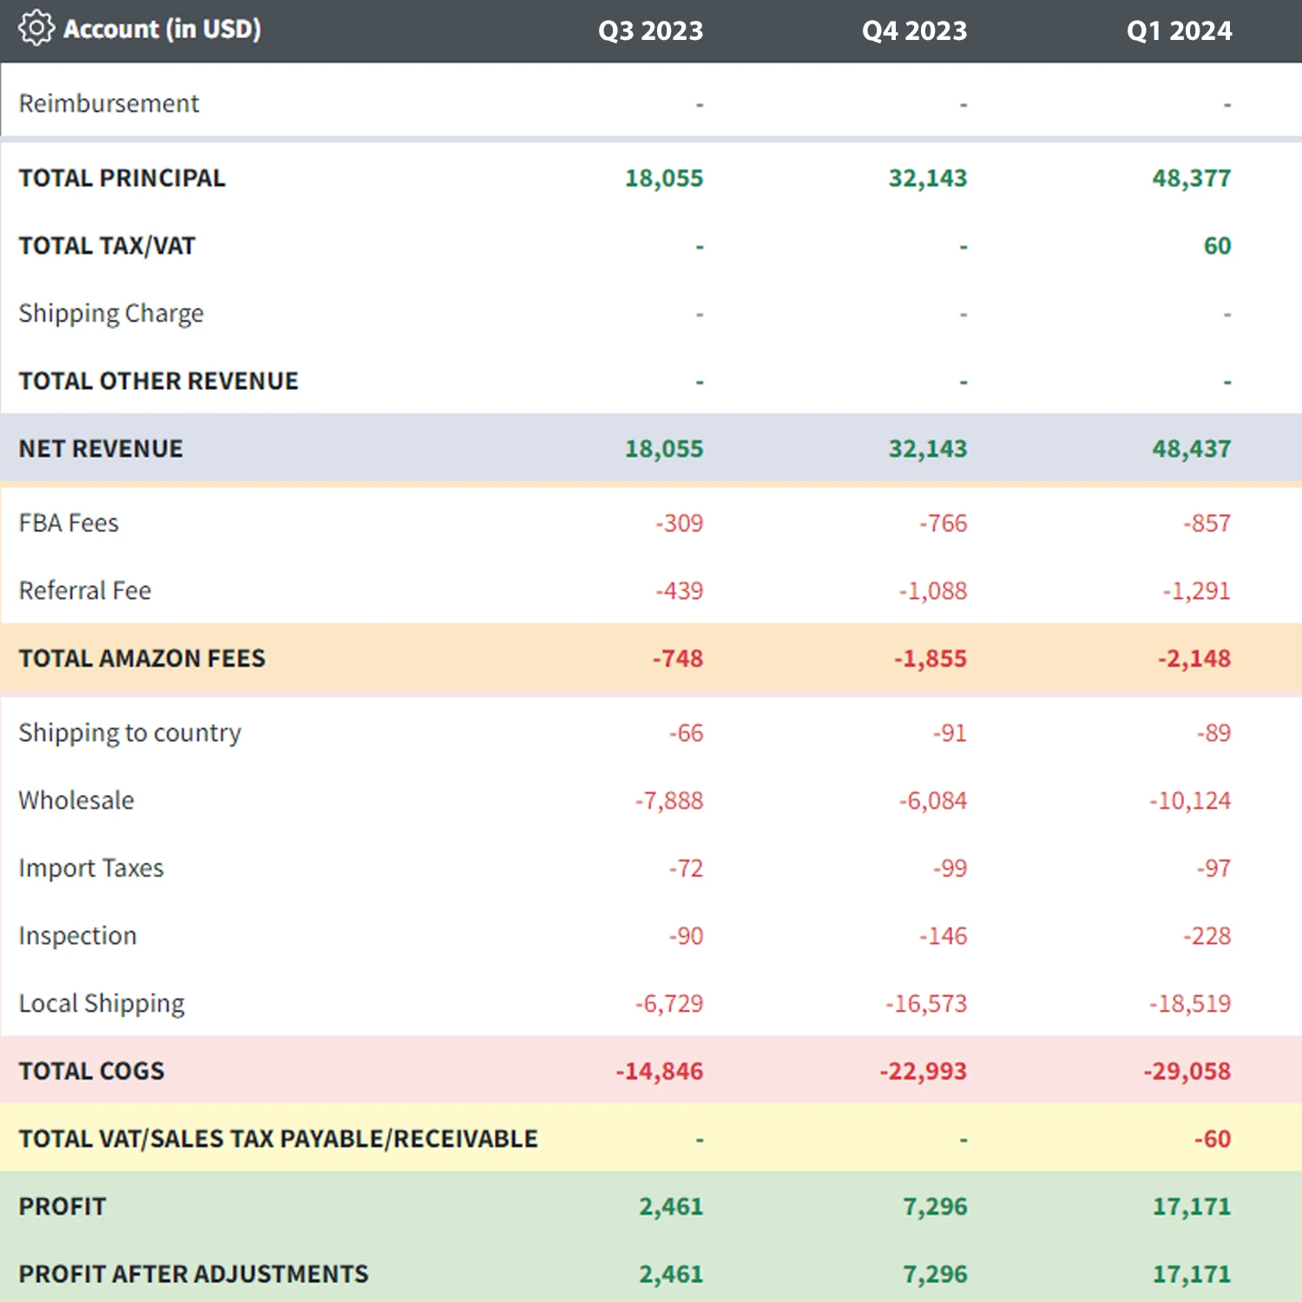Select the Local Shipping row label
The height and width of the screenshot is (1302, 1302).
tap(102, 1004)
